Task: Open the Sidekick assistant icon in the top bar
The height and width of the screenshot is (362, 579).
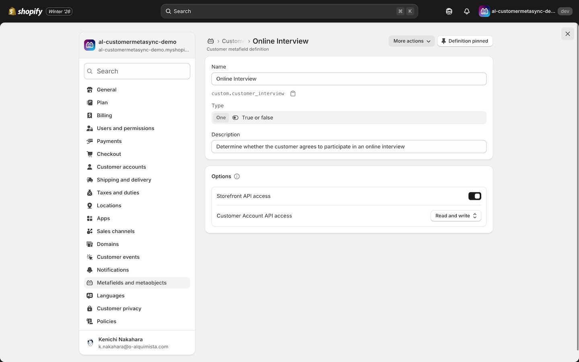Action: tap(449, 11)
